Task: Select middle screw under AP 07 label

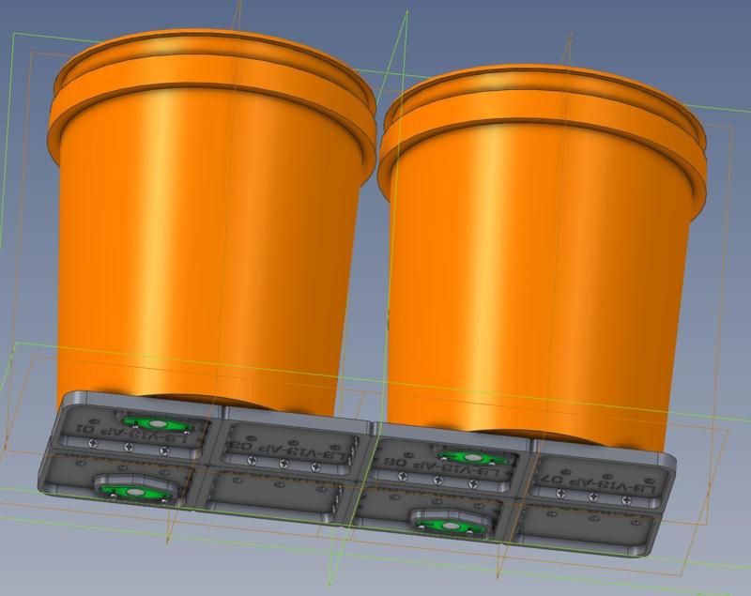Action: (x=593, y=497)
